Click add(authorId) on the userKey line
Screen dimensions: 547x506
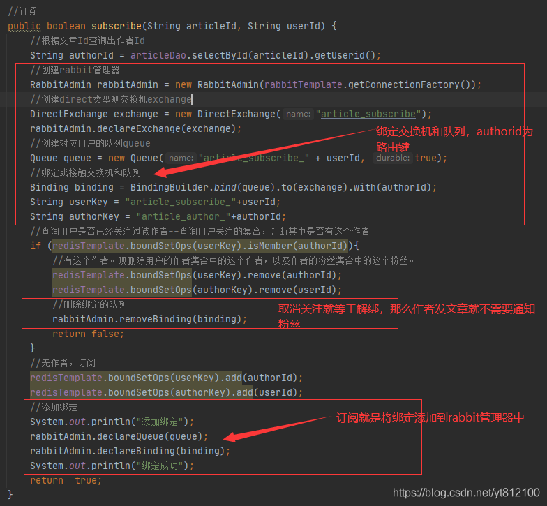[262, 378]
